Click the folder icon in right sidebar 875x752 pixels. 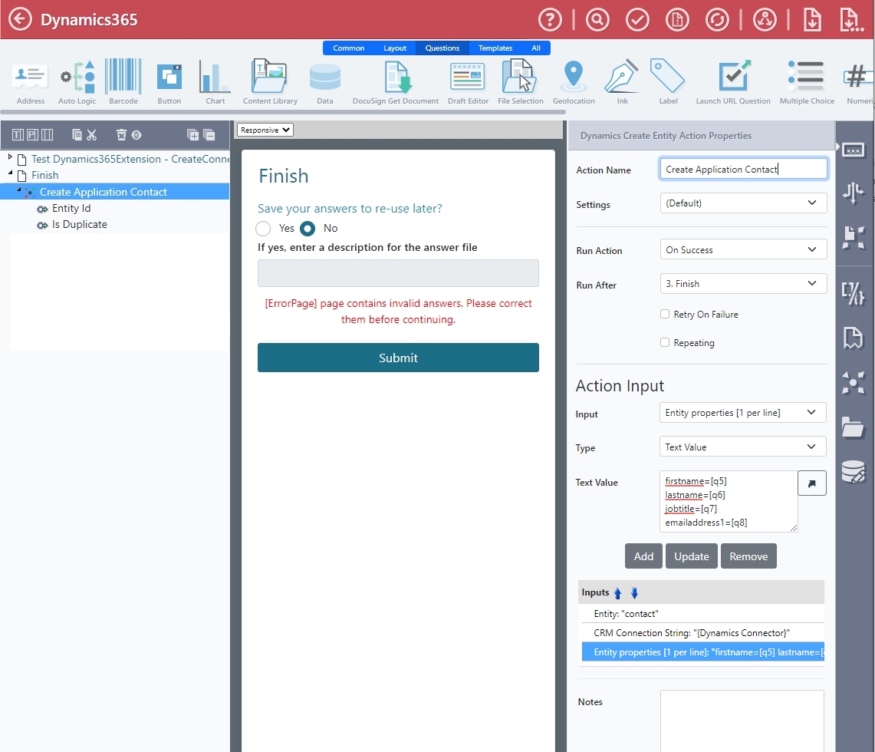854,427
